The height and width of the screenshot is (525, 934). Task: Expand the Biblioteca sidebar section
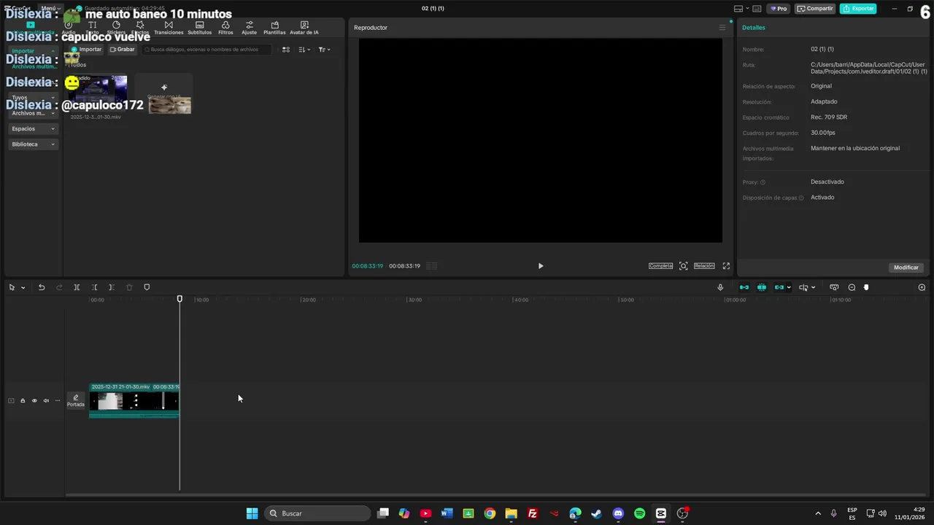[x=33, y=144]
